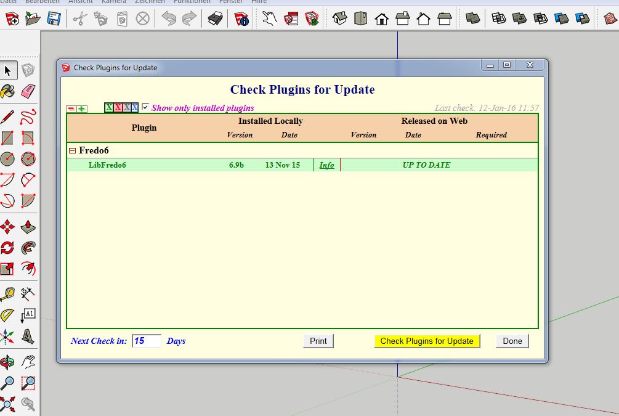The image size is (619, 416).
Task: Select the red Rotate tool
Action: coord(7,248)
